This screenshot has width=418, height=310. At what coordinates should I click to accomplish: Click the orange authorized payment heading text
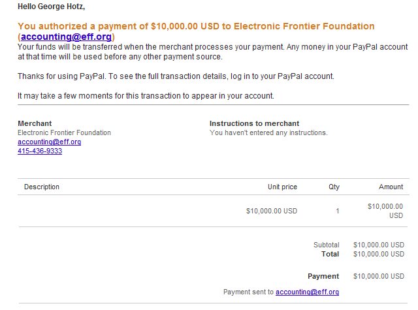pyautogui.click(x=196, y=26)
